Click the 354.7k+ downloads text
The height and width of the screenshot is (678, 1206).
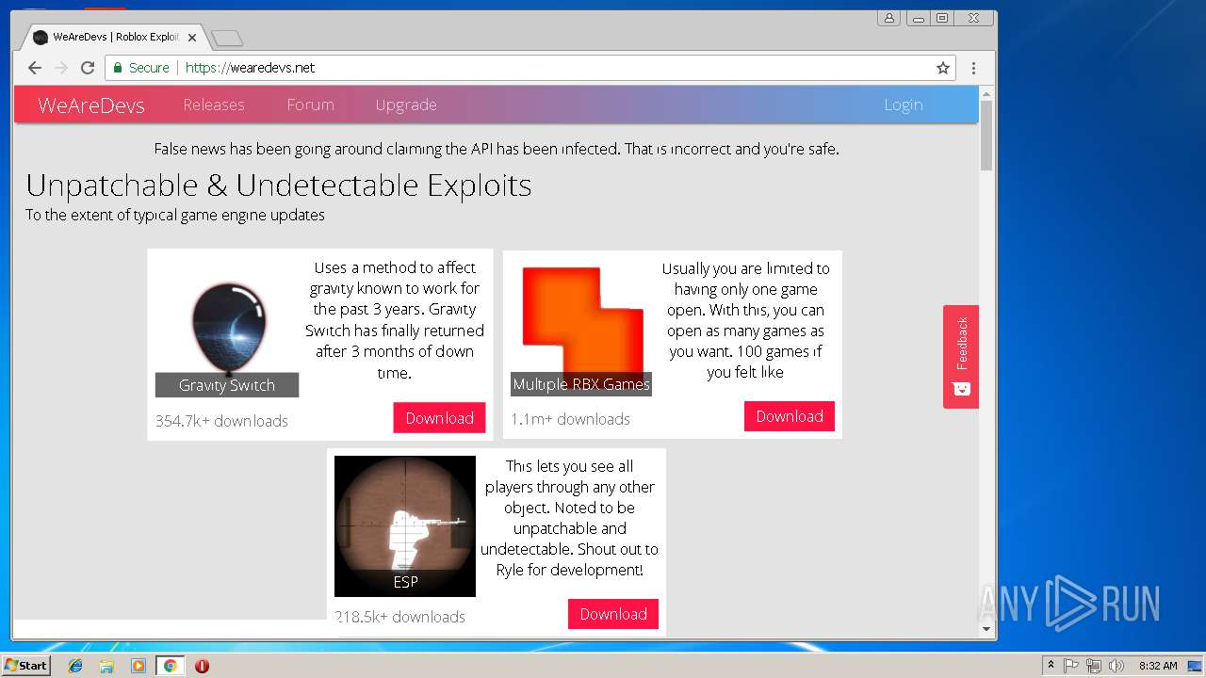(221, 421)
